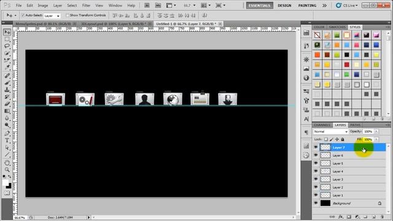
Task: Select the Brush tool
Action: (7, 82)
